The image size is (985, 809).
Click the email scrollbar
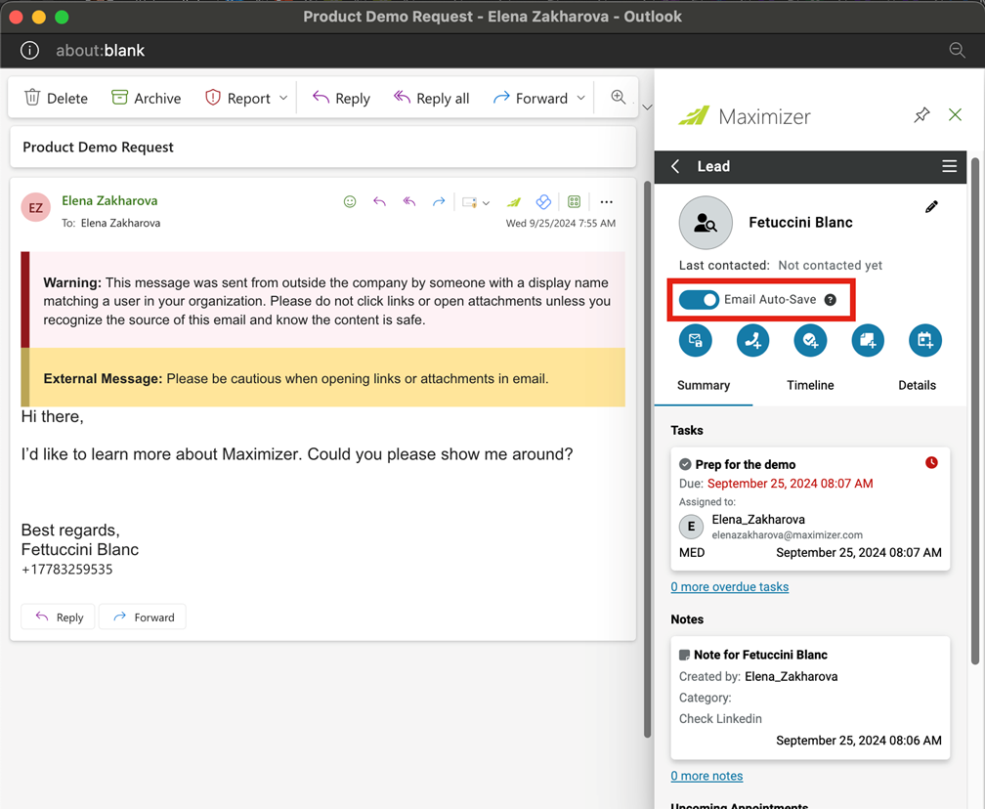647,458
